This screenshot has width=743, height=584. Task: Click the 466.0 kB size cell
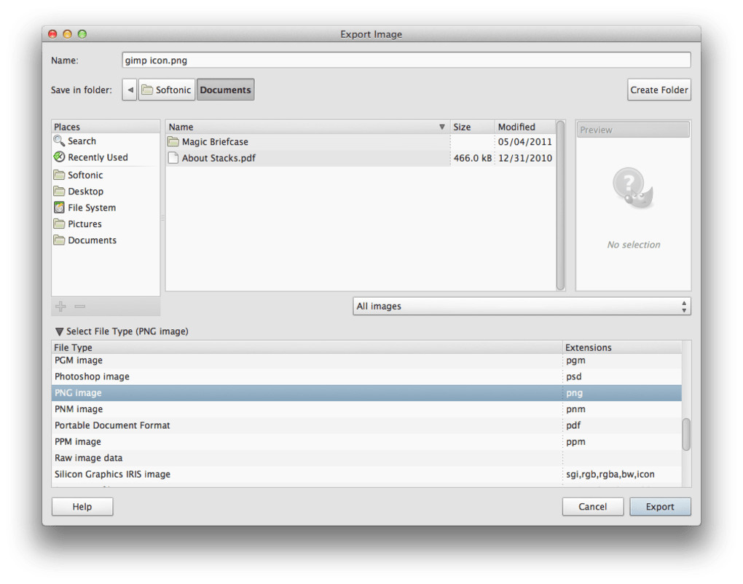pyautogui.click(x=473, y=158)
